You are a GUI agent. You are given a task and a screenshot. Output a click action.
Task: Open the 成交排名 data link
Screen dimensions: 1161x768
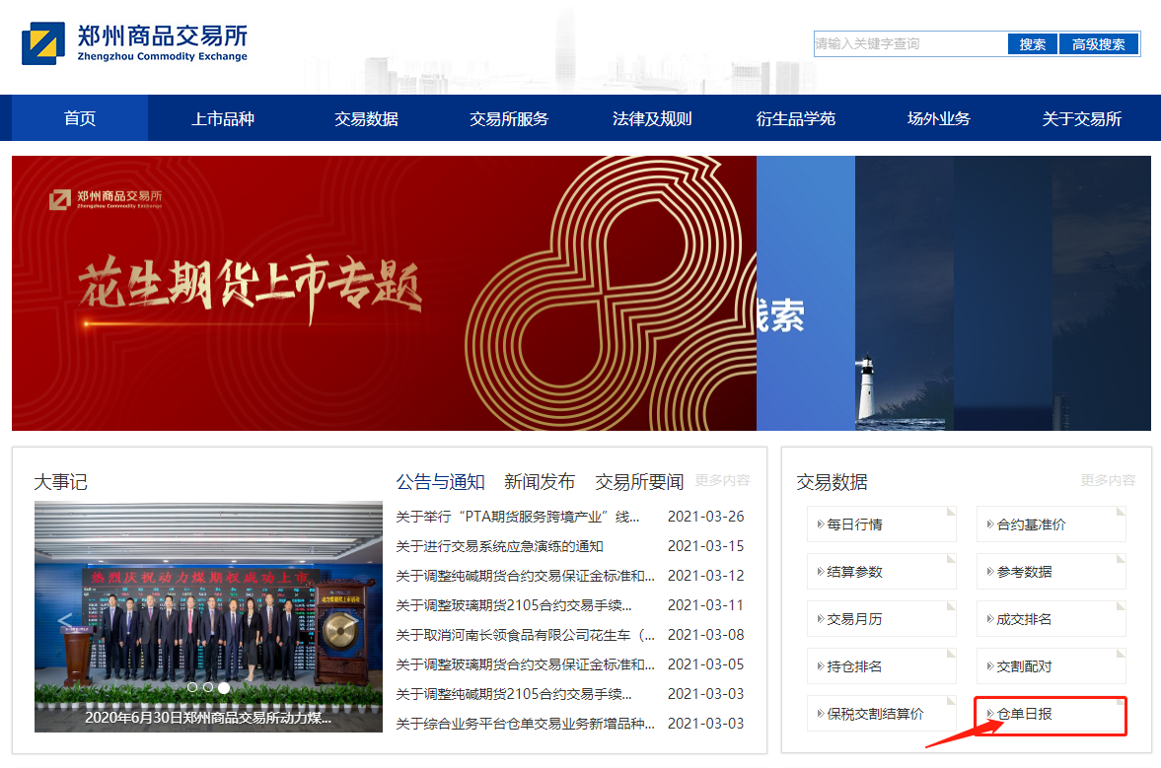(1024, 619)
